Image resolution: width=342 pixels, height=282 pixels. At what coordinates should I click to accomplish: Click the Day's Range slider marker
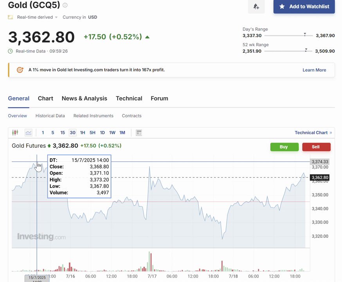pos(305,34)
